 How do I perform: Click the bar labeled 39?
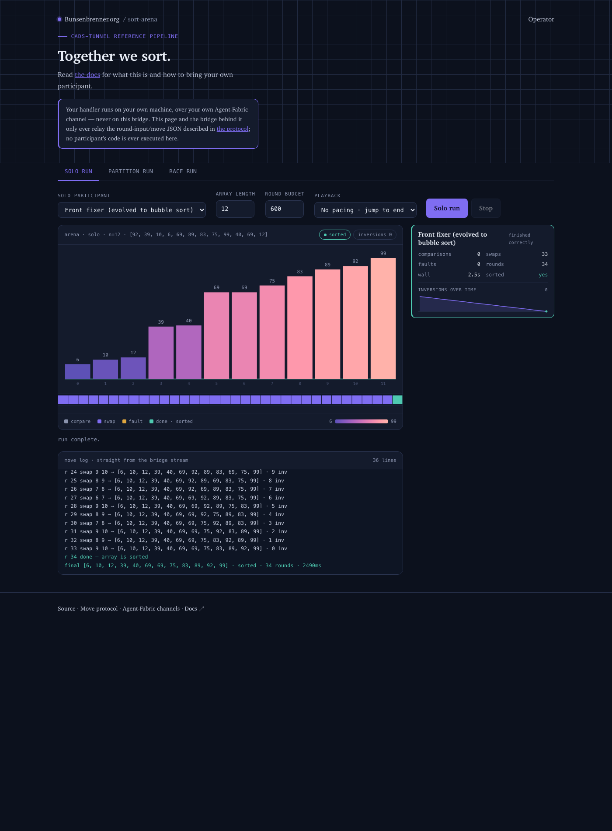[161, 353]
